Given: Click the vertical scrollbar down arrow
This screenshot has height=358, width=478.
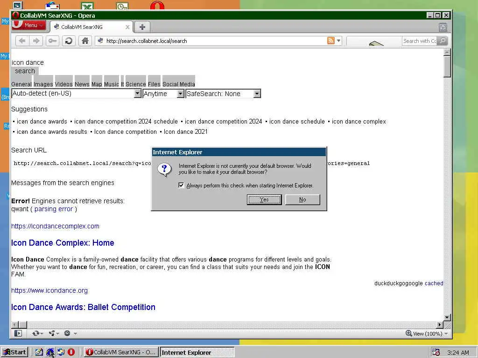Looking at the screenshot, I should 447,317.
